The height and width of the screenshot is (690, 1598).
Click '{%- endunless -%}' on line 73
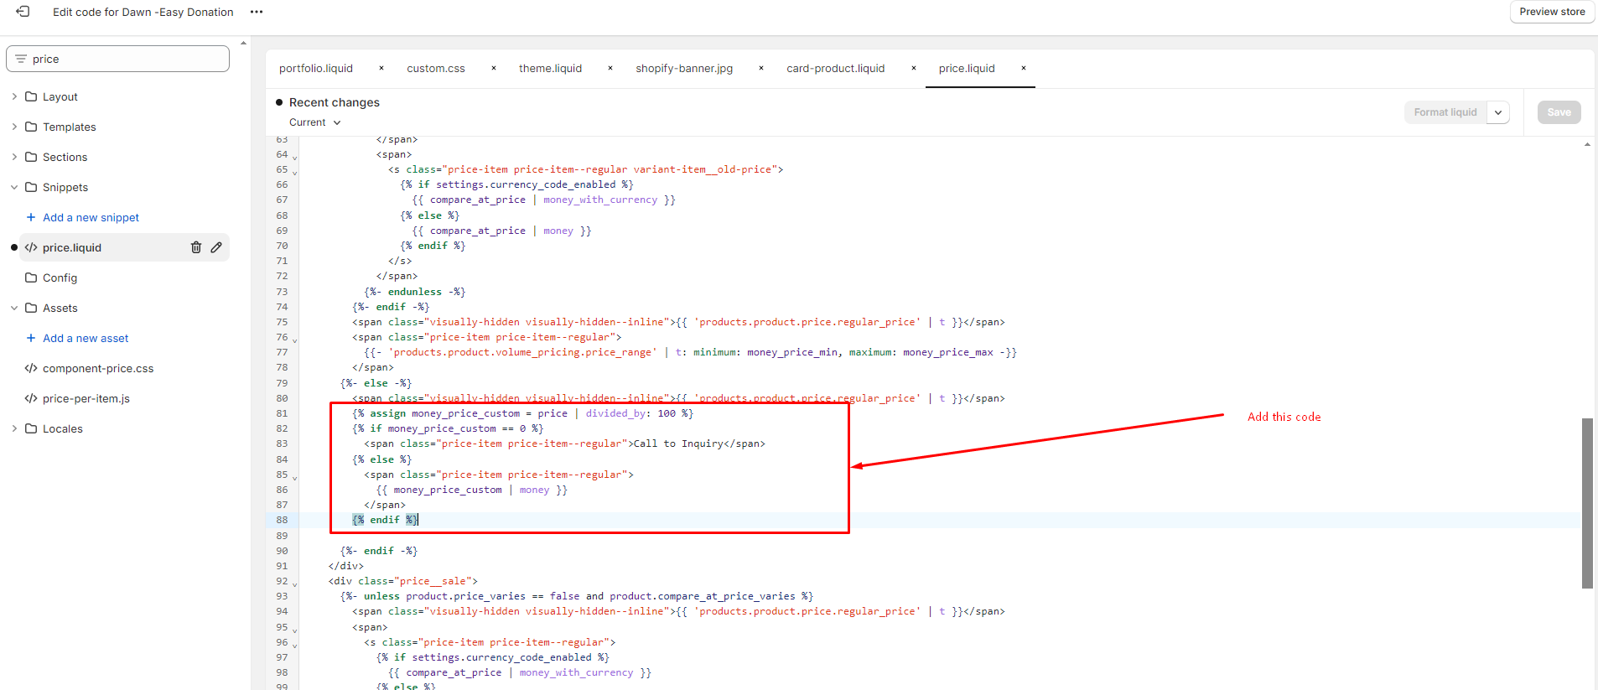414,292
